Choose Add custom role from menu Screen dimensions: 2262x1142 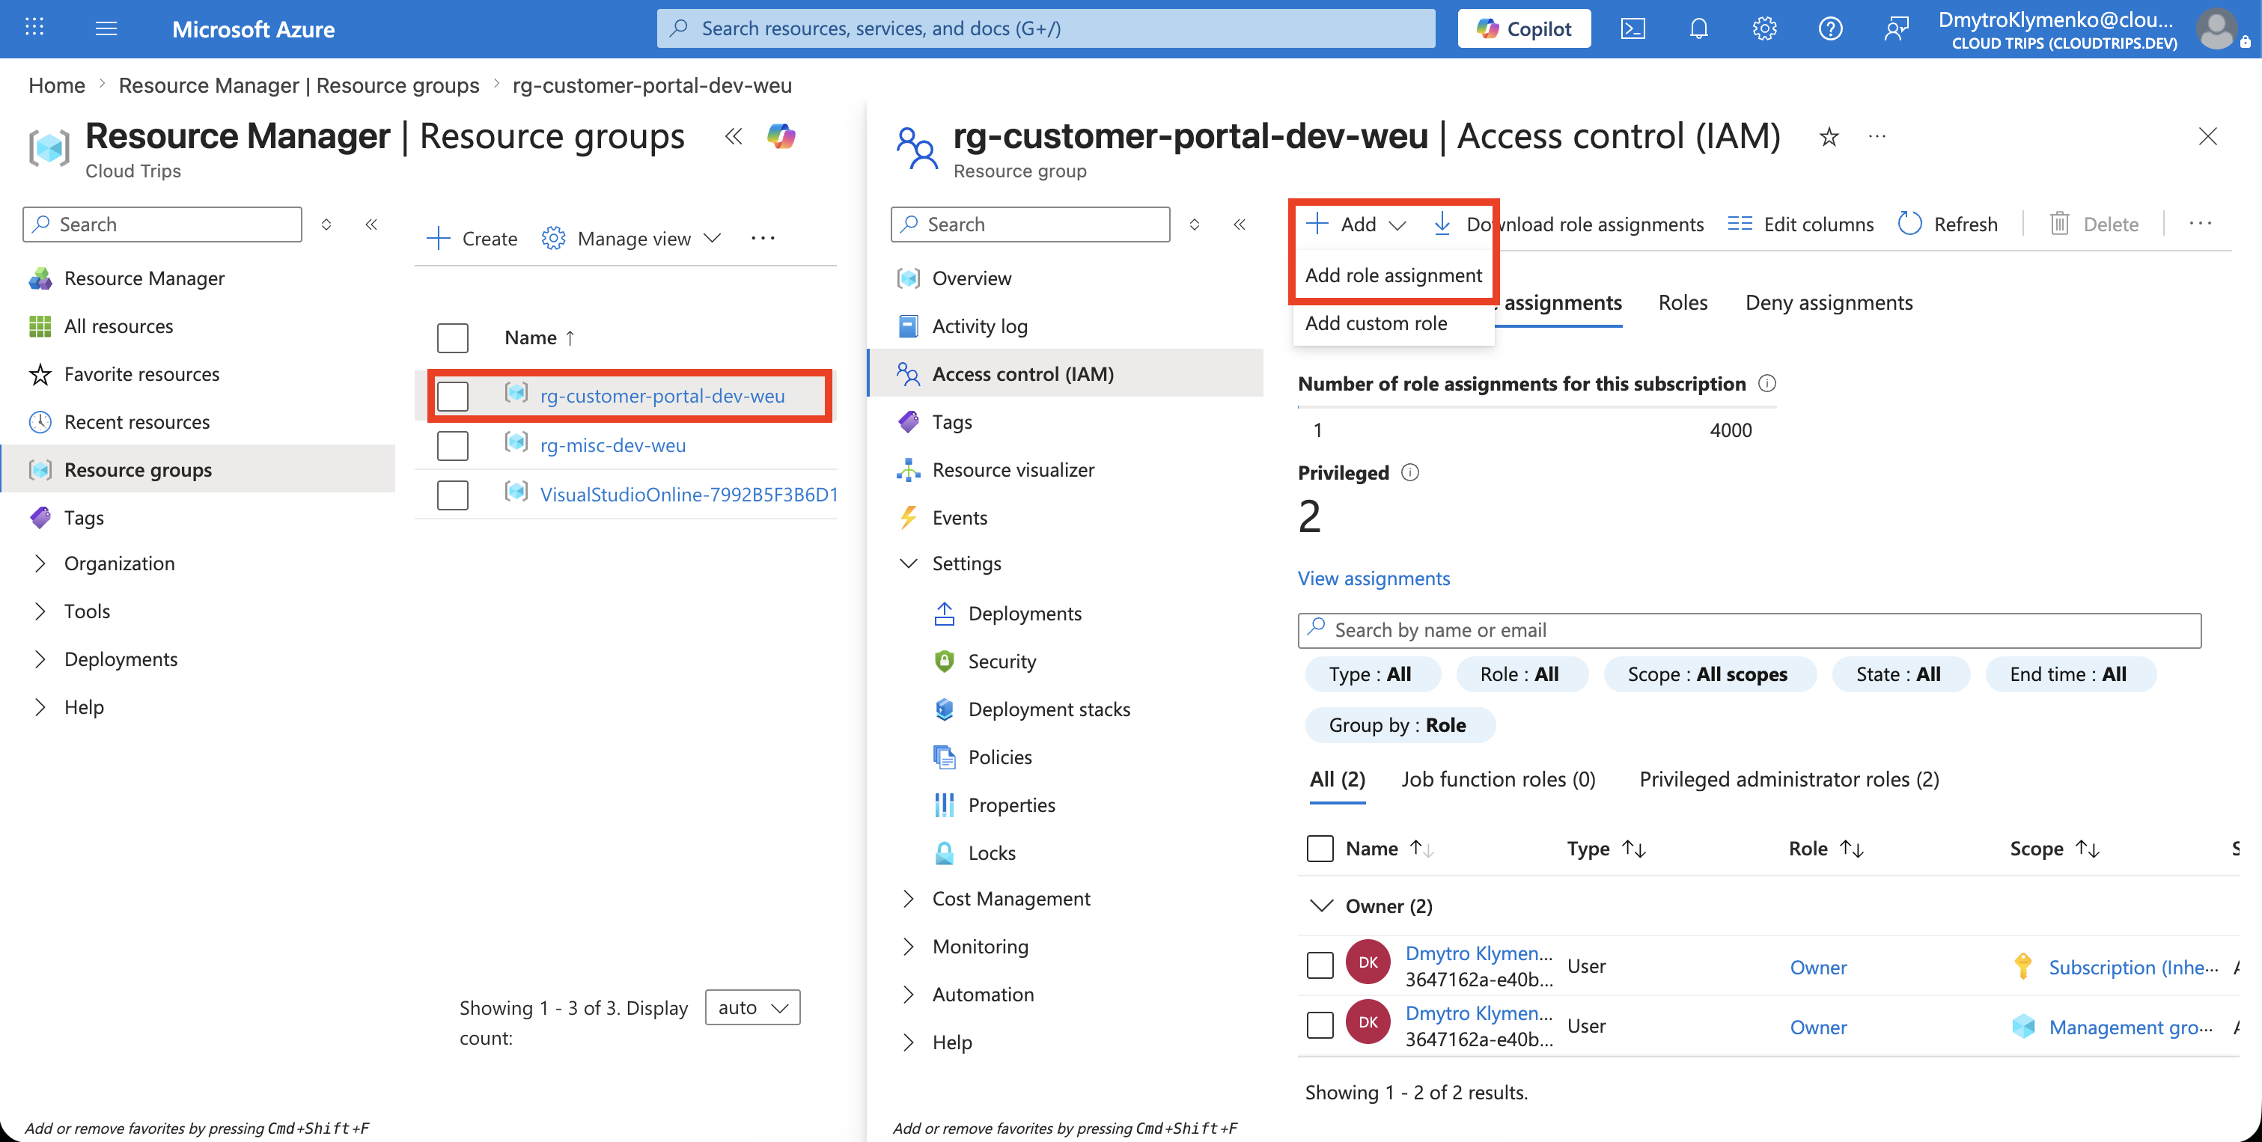[x=1375, y=323]
